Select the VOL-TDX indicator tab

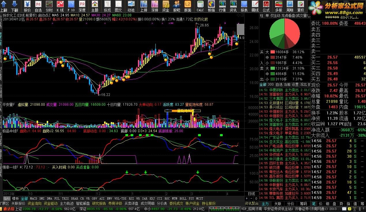point(120,198)
